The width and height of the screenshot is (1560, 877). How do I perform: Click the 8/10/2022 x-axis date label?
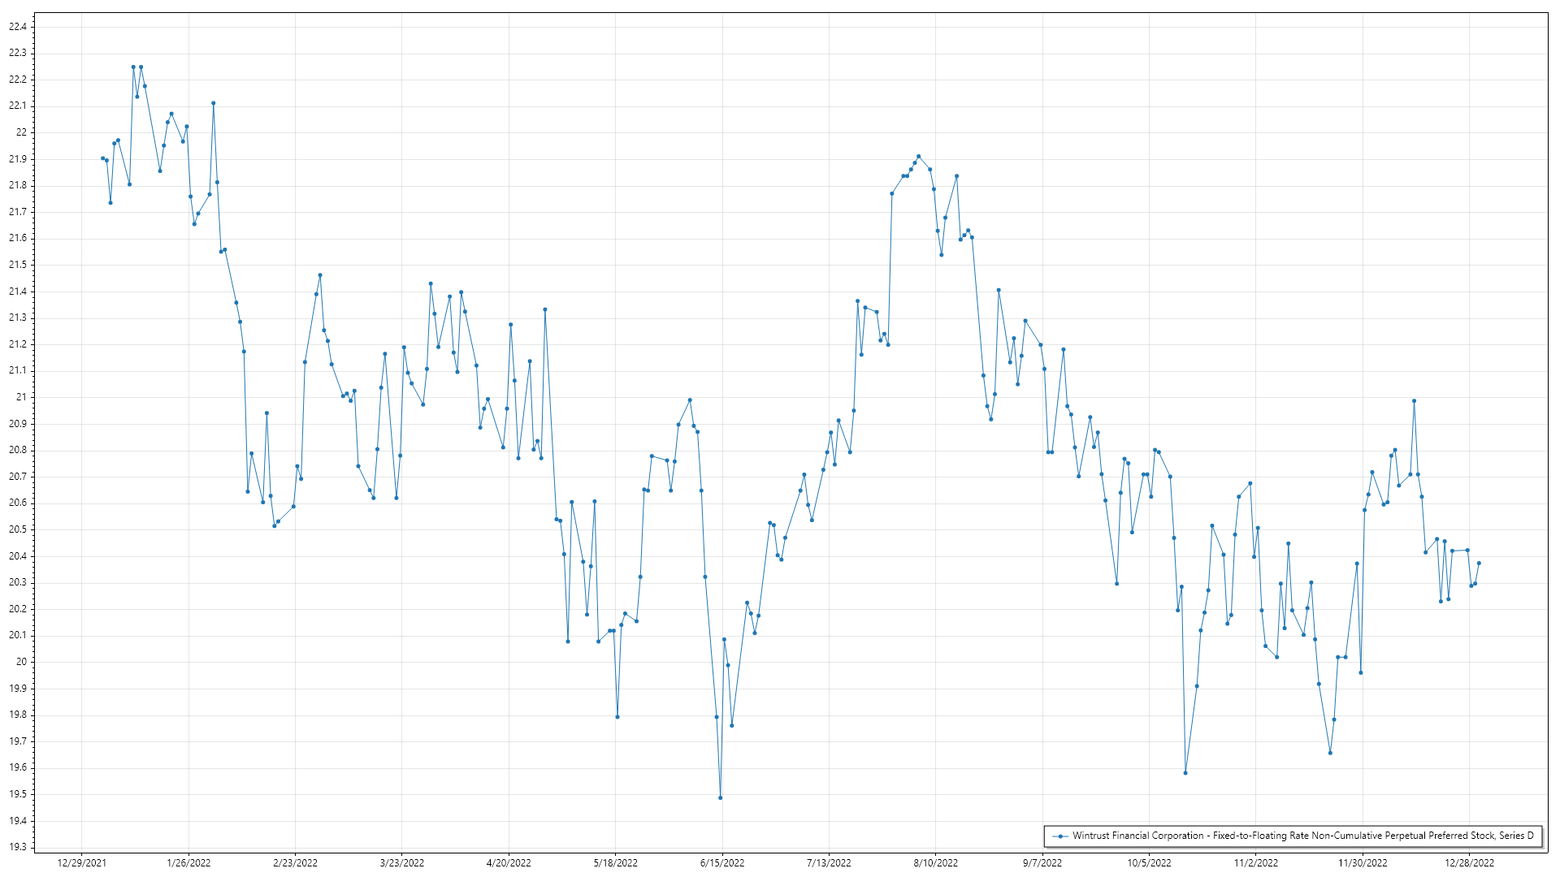click(935, 862)
